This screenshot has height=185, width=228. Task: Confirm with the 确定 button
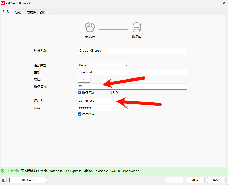coord(195,180)
